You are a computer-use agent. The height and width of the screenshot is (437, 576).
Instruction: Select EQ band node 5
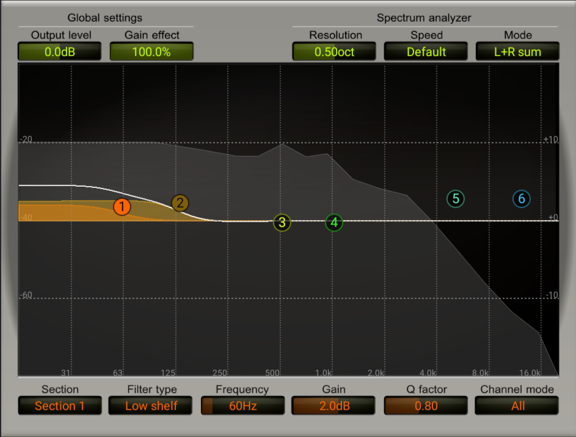(456, 199)
